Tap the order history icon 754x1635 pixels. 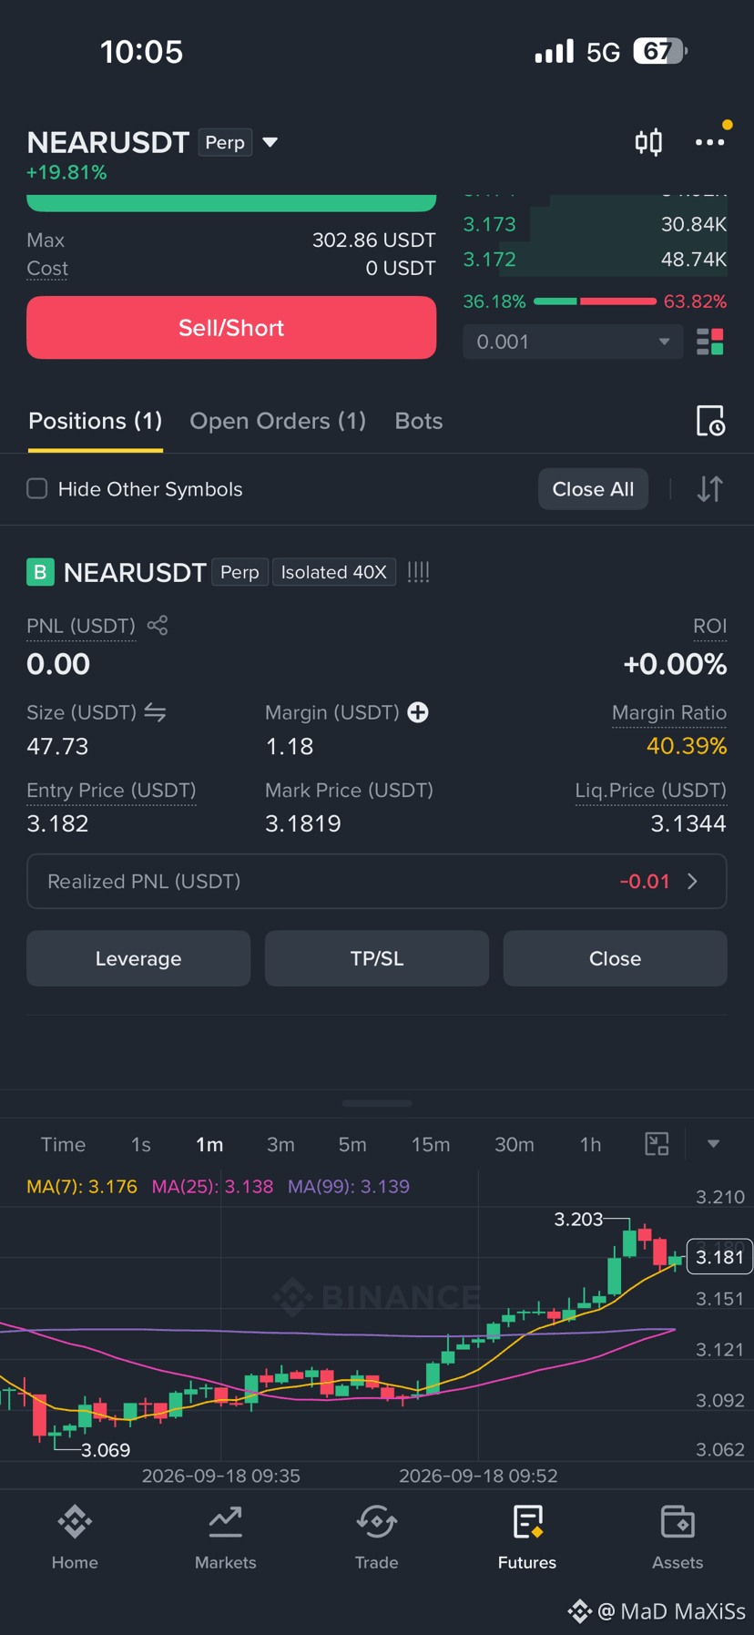click(709, 421)
